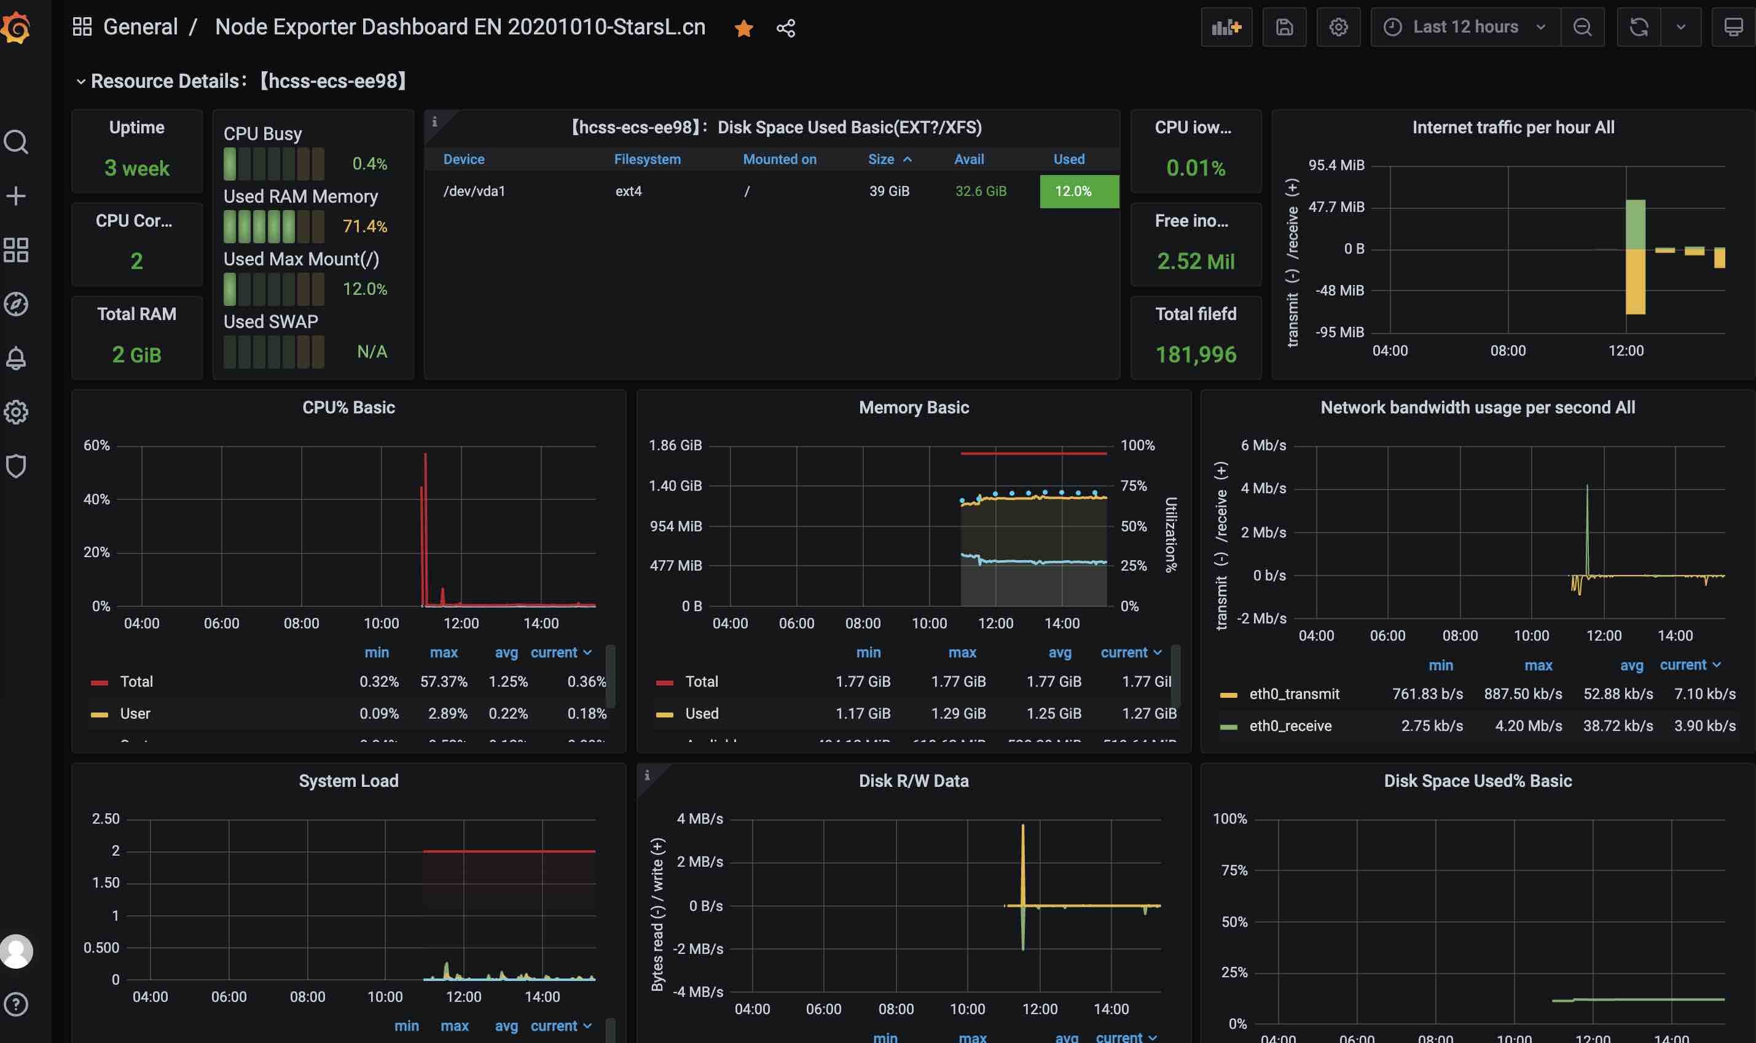Click the CPU% Basic panel title

(x=348, y=408)
